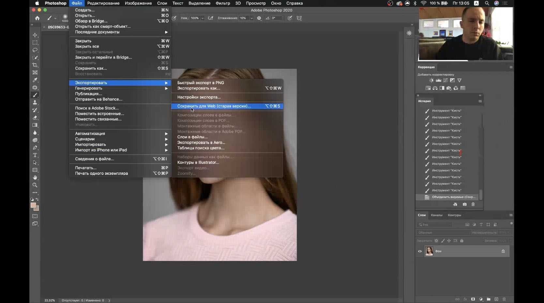544x303 pixels.
Task: Select the Lasso tool
Action: [35, 50]
